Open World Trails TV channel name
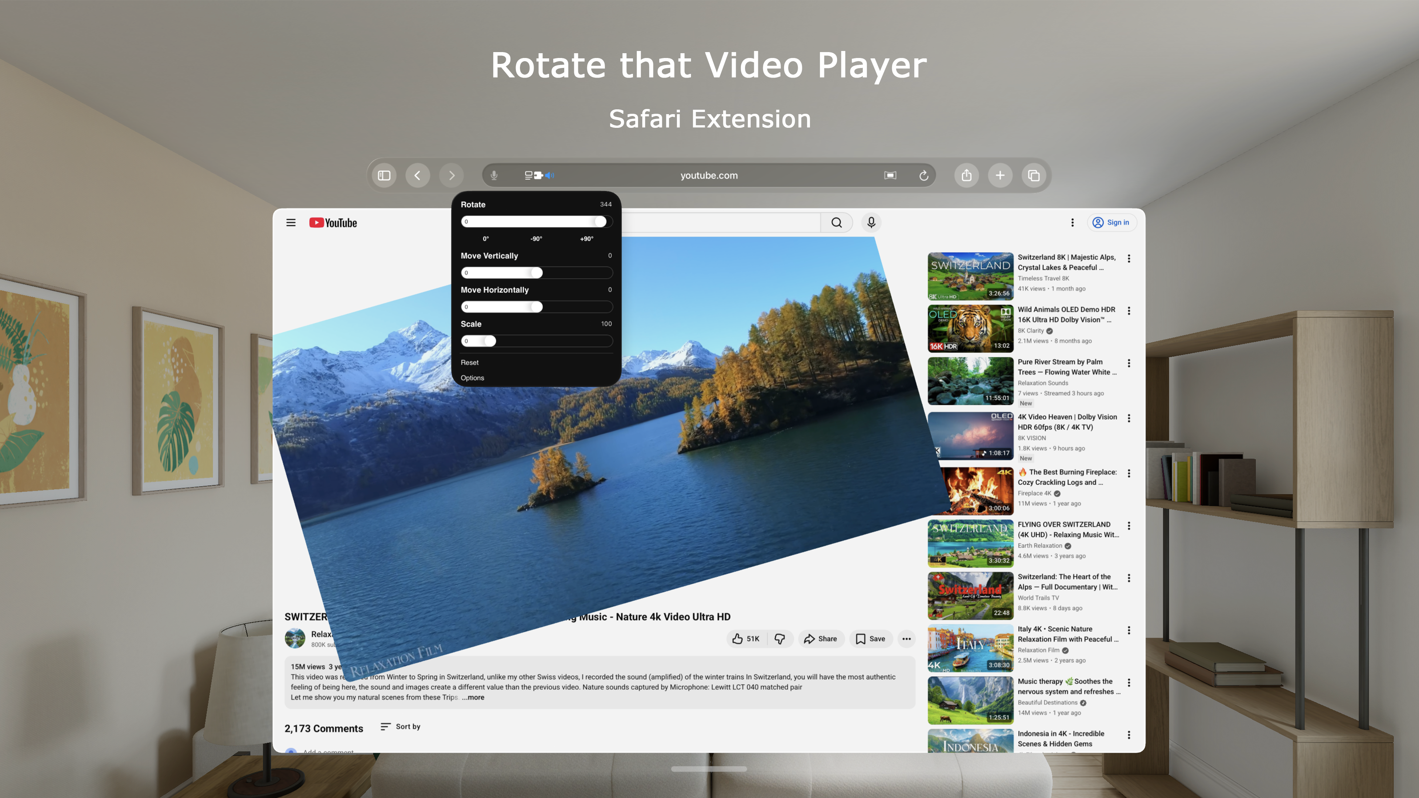The height and width of the screenshot is (798, 1419). point(1038,598)
